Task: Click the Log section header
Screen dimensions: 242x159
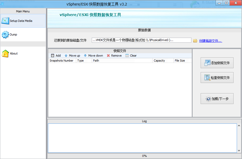Action: coord(144,121)
